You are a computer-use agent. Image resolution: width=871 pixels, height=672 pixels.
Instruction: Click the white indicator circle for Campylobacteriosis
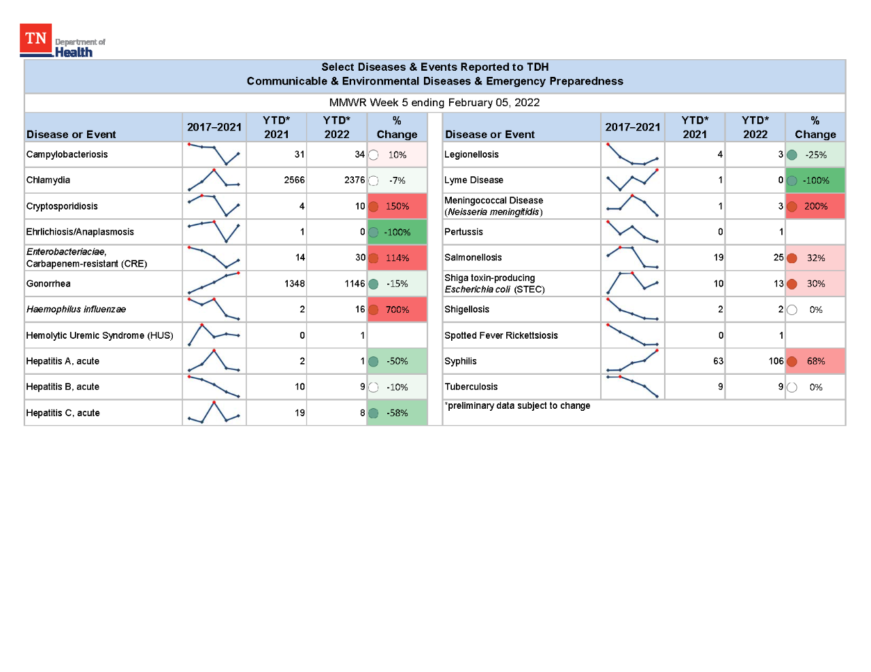coord(374,154)
